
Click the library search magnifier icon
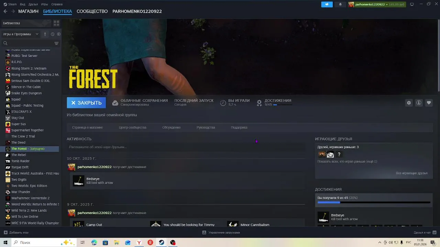(x=5, y=43)
